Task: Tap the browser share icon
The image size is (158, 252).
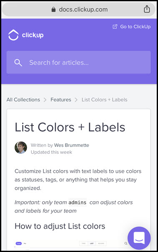Action: pos(147,9)
